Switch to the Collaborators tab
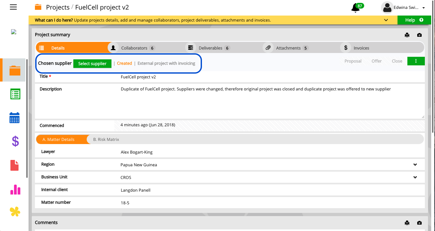The width and height of the screenshot is (435, 231). point(134,48)
